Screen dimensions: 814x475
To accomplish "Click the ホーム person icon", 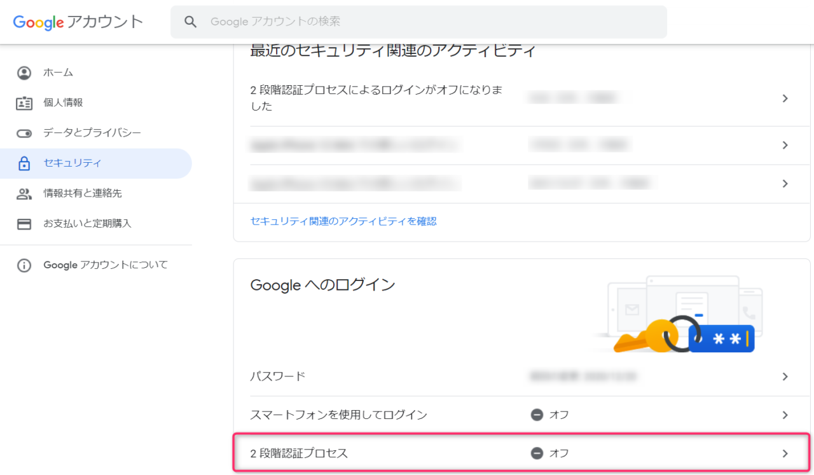I will point(24,72).
